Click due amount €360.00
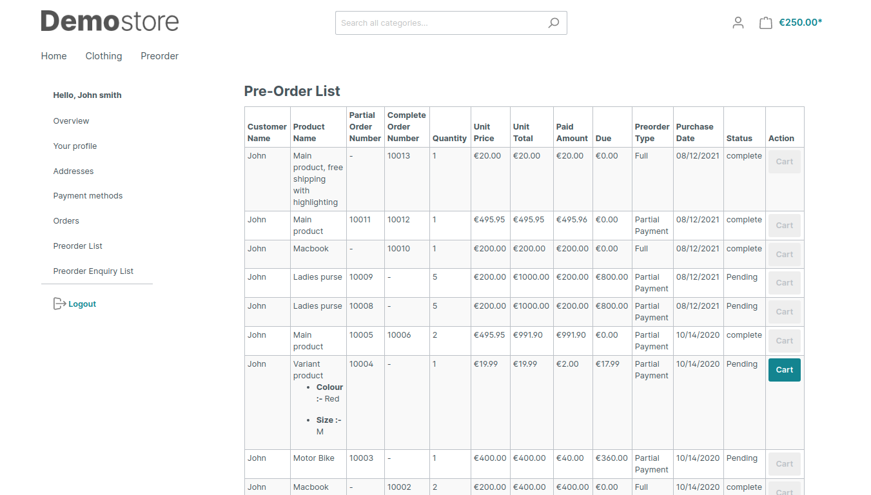Viewport: 871px width, 495px height. 611,458
